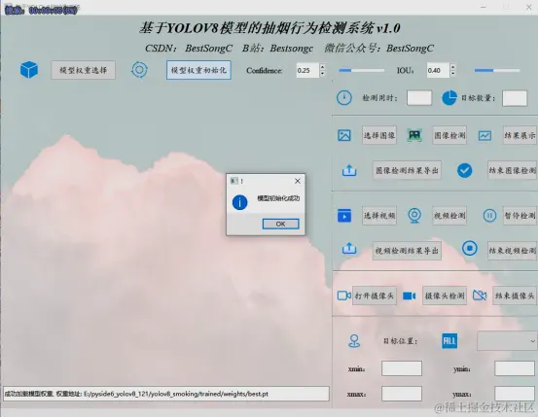Viewport: 539px width, 418px height.
Task: Click the clock icon for detection time
Action: tap(343, 98)
